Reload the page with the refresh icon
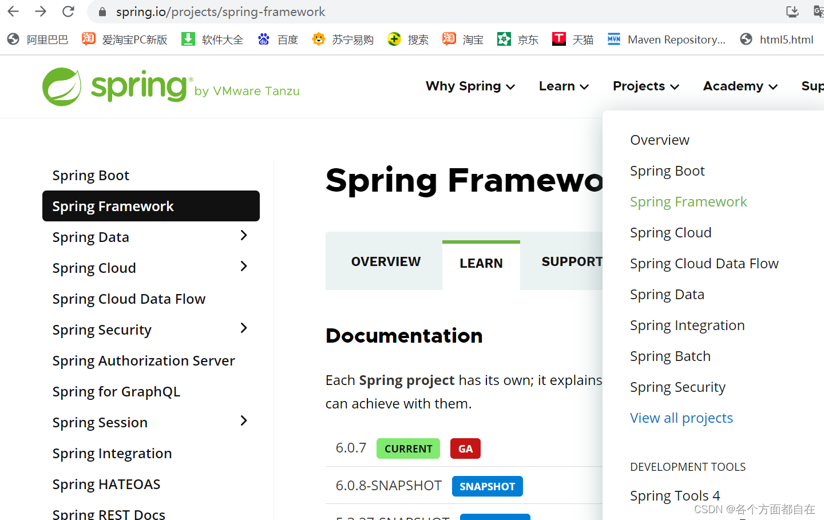824x520 pixels. [x=68, y=11]
